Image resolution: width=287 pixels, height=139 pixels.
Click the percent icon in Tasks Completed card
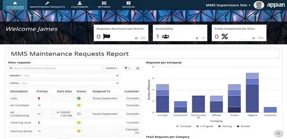[225, 37]
